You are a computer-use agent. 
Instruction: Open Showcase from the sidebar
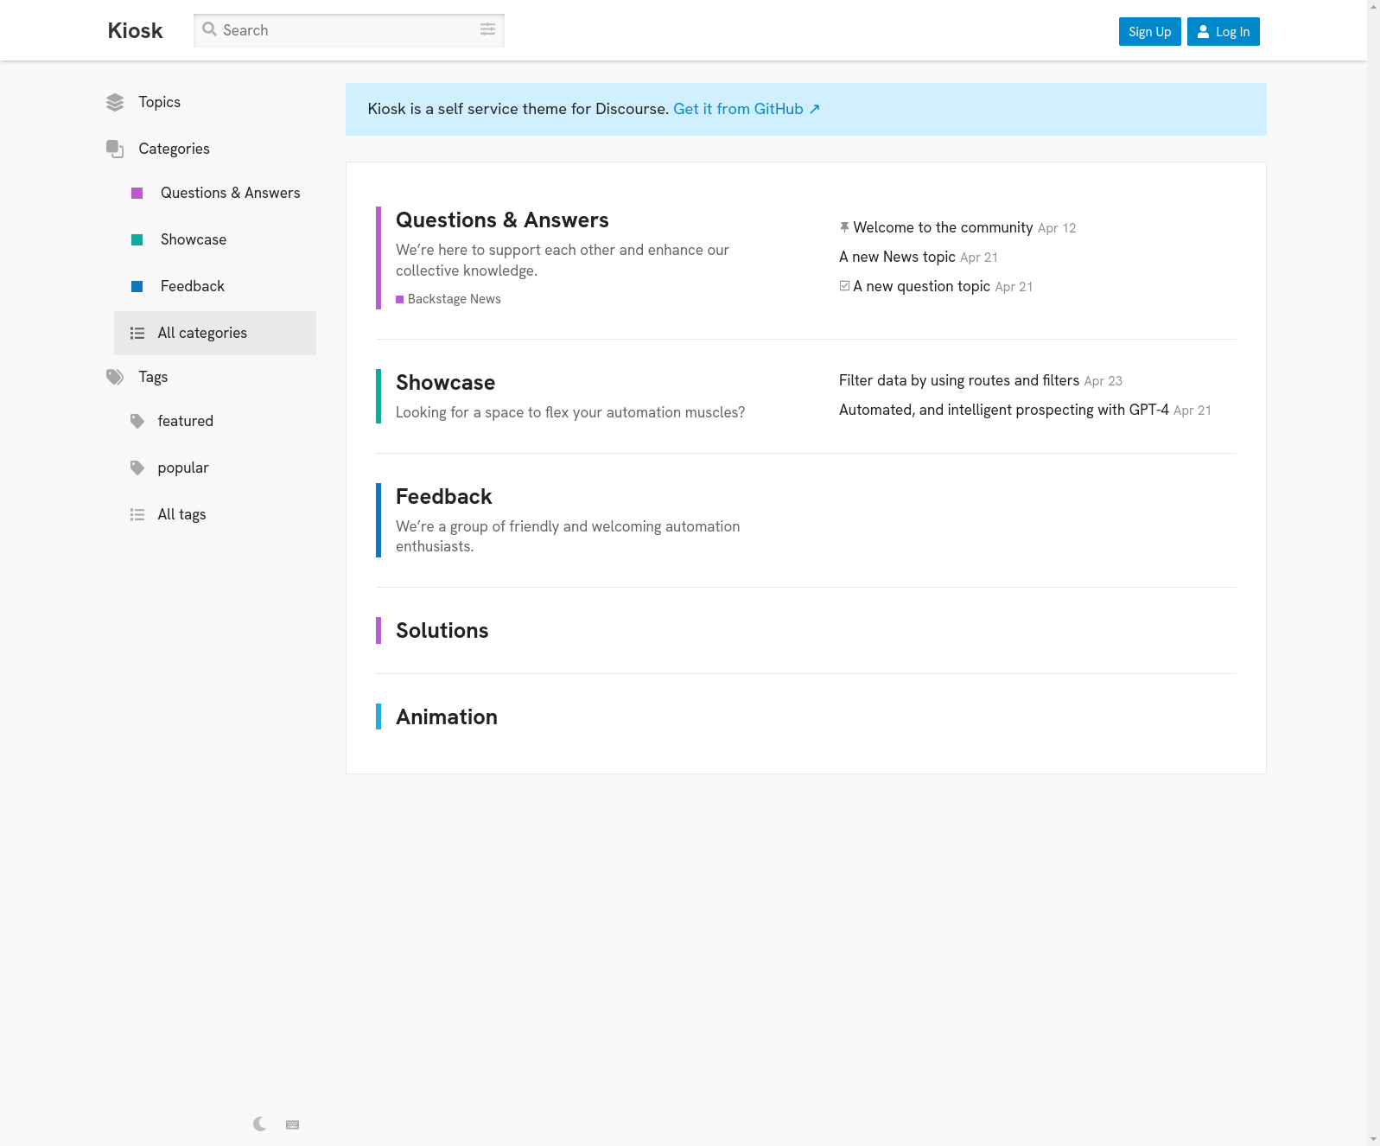point(194,239)
